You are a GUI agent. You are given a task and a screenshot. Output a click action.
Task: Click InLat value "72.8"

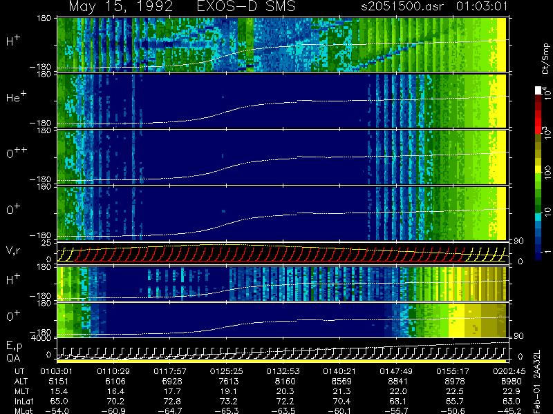[172, 401]
